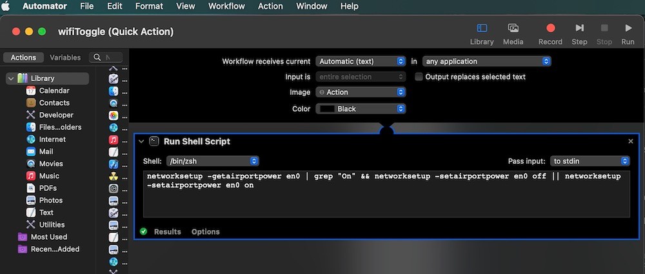Screen dimensions: 645x274
Task: Click the Run Shell Script terminal icon
Action: pos(154,142)
